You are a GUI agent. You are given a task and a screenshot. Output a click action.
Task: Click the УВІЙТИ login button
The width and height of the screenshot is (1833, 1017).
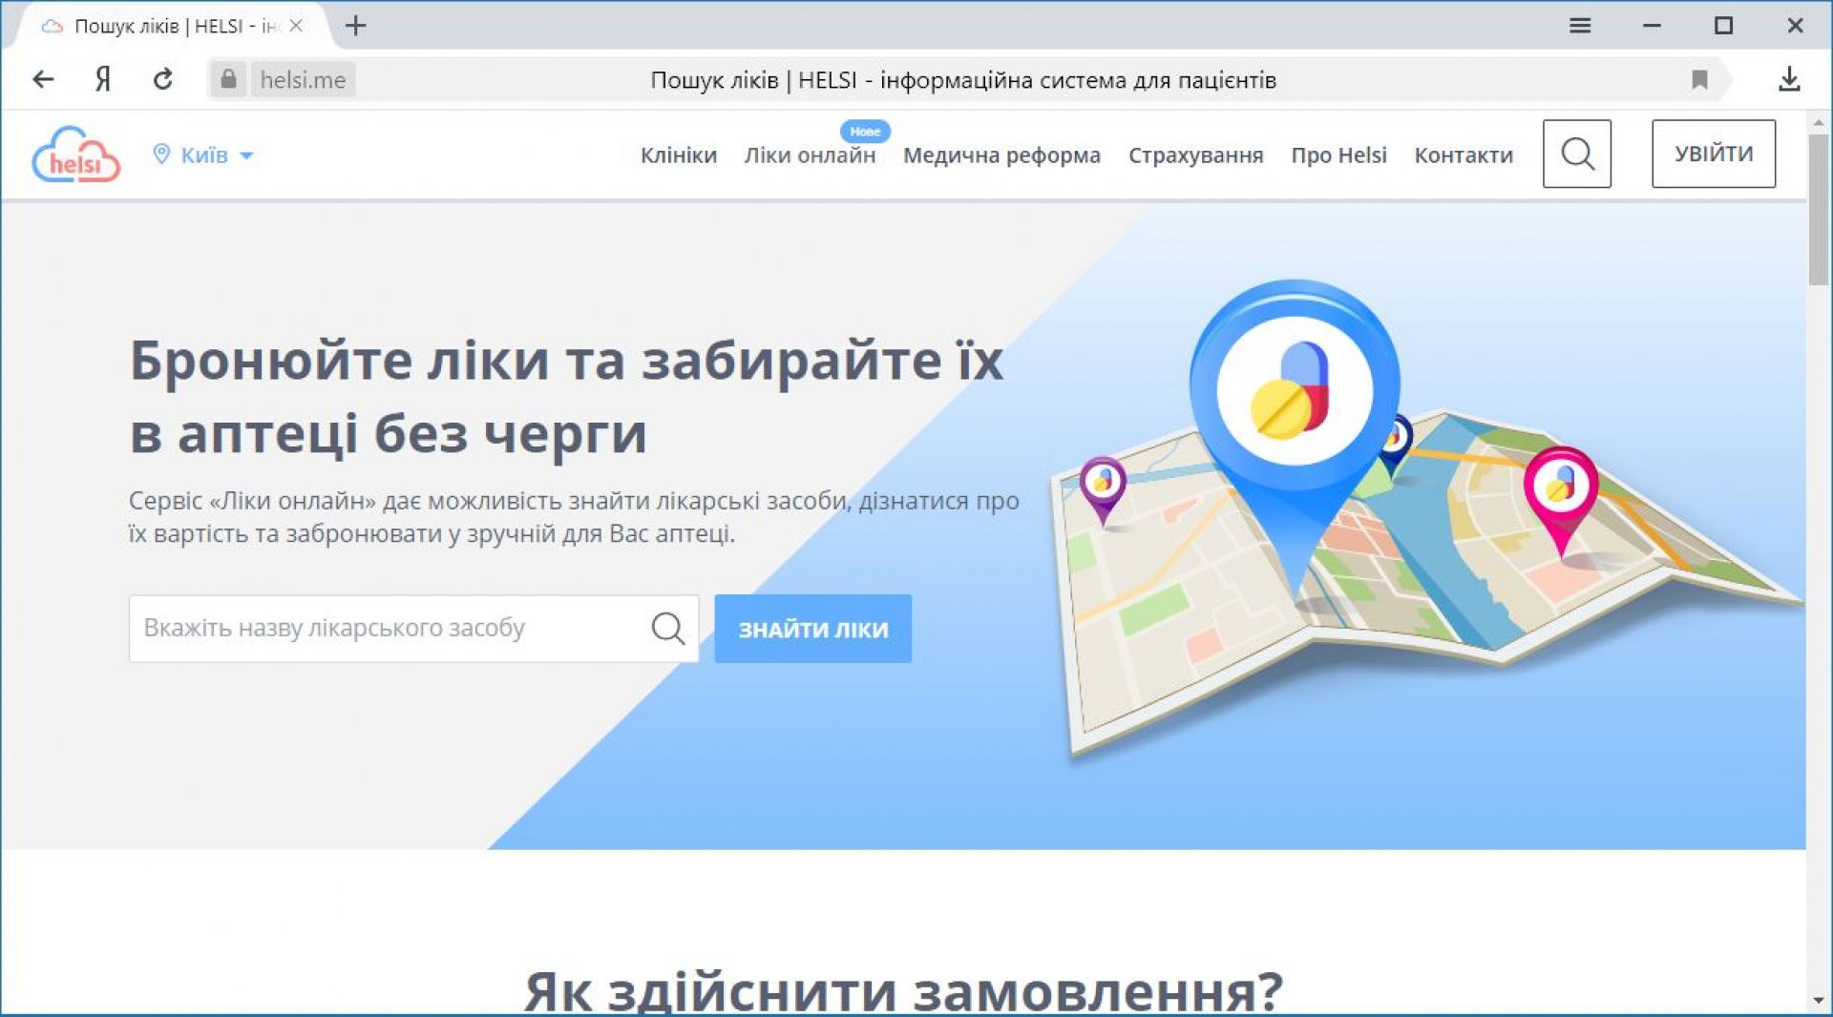[x=1714, y=154]
